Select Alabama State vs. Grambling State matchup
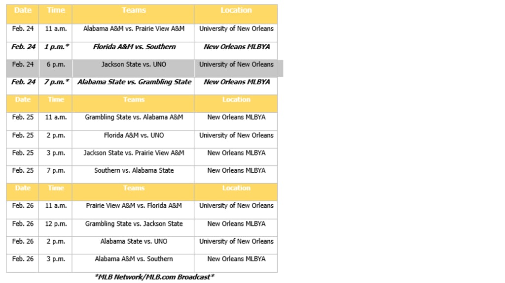The width and height of the screenshot is (505, 283). [x=134, y=82]
